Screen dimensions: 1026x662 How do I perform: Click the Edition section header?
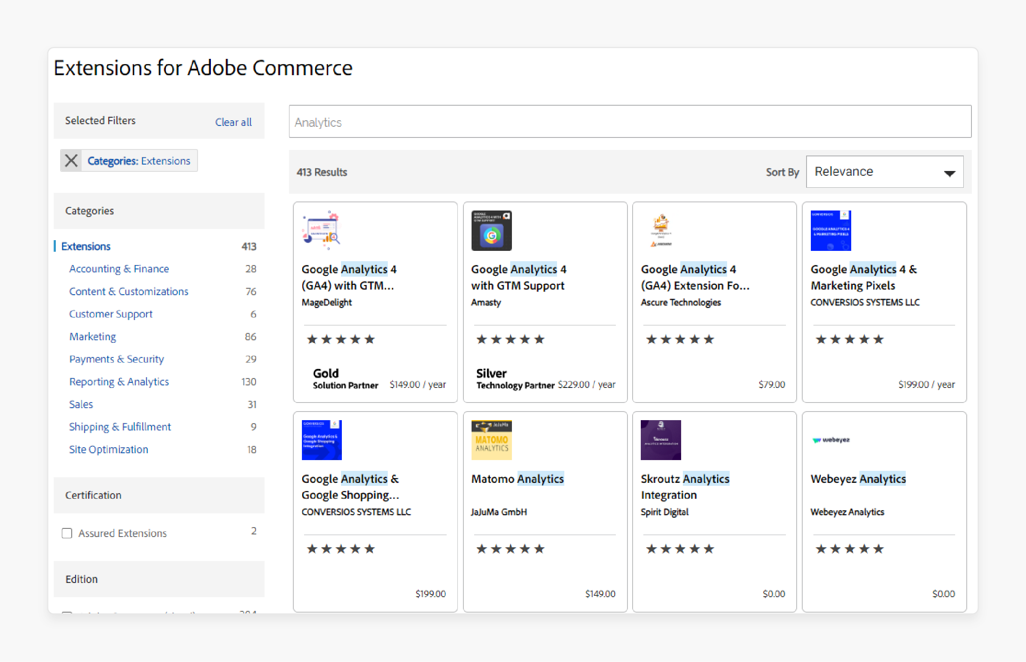pyautogui.click(x=159, y=579)
